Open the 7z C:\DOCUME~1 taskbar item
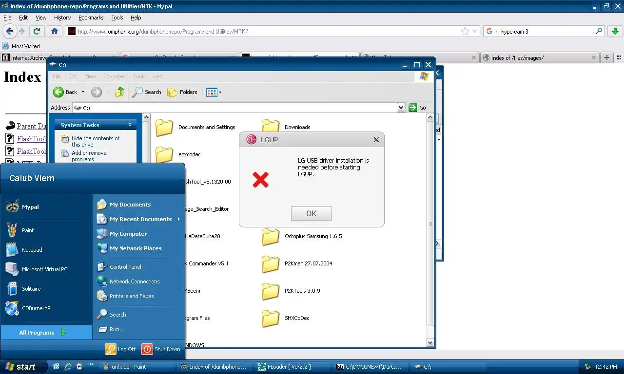Image resolution: width=624 pixels, height=374 pixels. (370, 367)
